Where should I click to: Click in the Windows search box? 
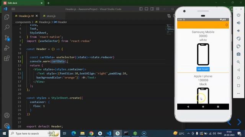tap(34, 134)
